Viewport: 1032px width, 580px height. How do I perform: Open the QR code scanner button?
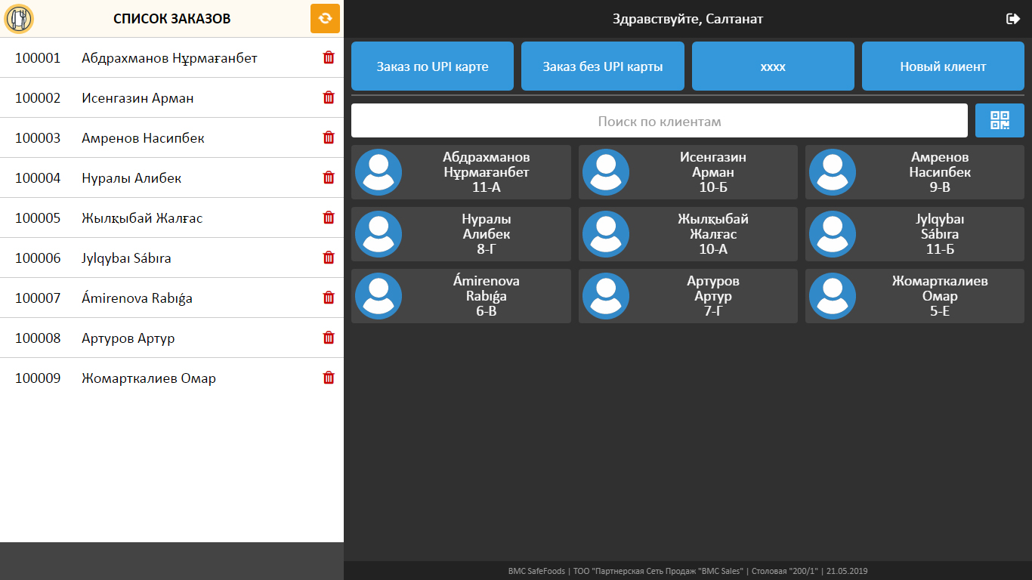[x=1000, y=121]
